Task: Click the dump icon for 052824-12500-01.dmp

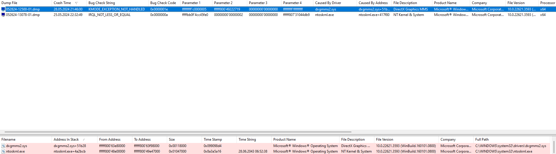Action: [x=3, y=9]
